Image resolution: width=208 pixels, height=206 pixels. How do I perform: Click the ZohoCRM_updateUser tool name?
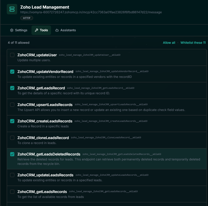(x=37, y=55)
